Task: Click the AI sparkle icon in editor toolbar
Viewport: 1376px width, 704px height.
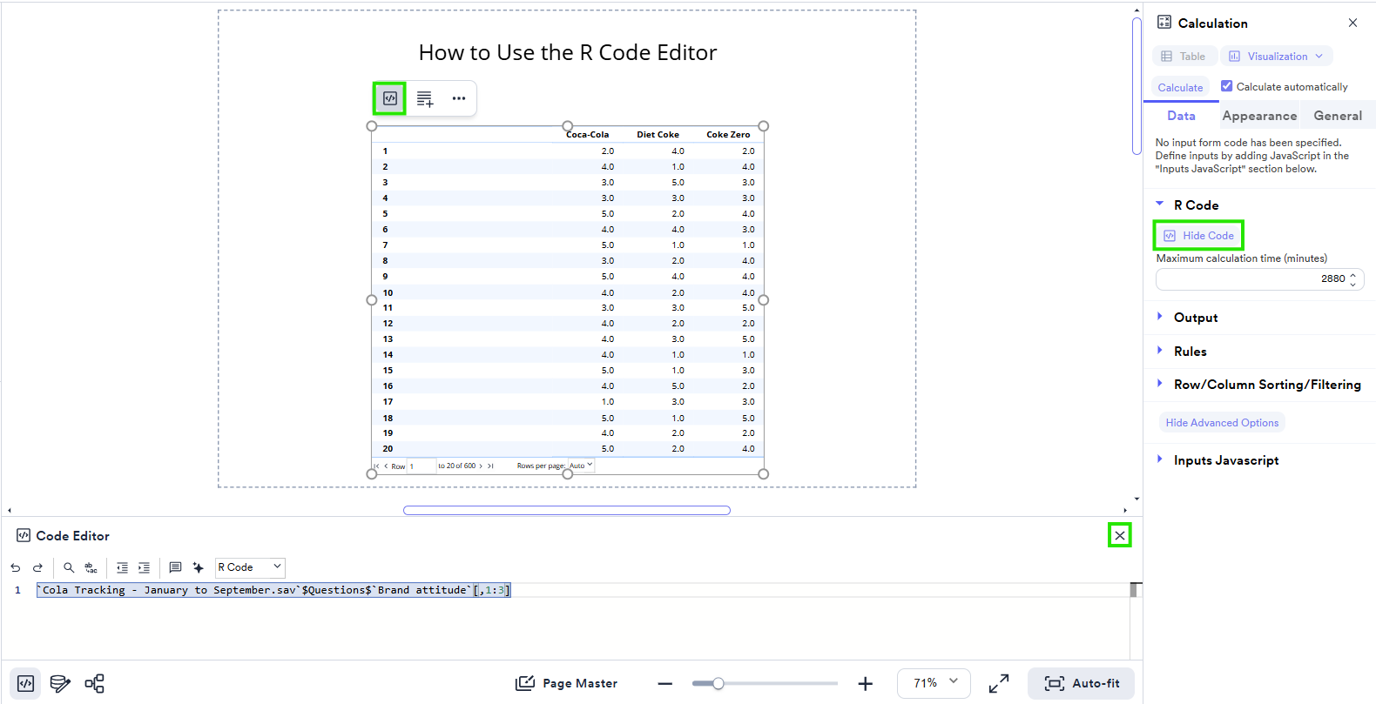Action: point(199,567)
